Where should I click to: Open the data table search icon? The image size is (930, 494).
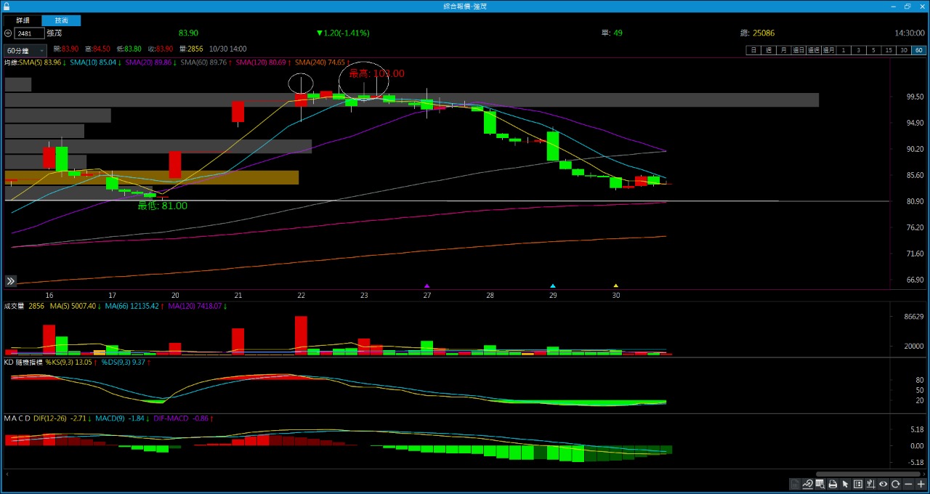820,485
